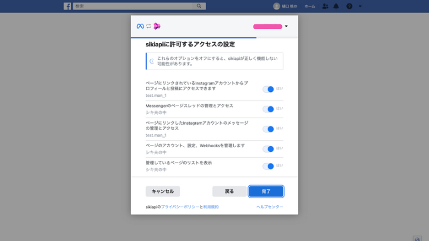This screenshot has height=241, width=429.
Task: Click the search magnifier icon
Action: pos(199,6)
